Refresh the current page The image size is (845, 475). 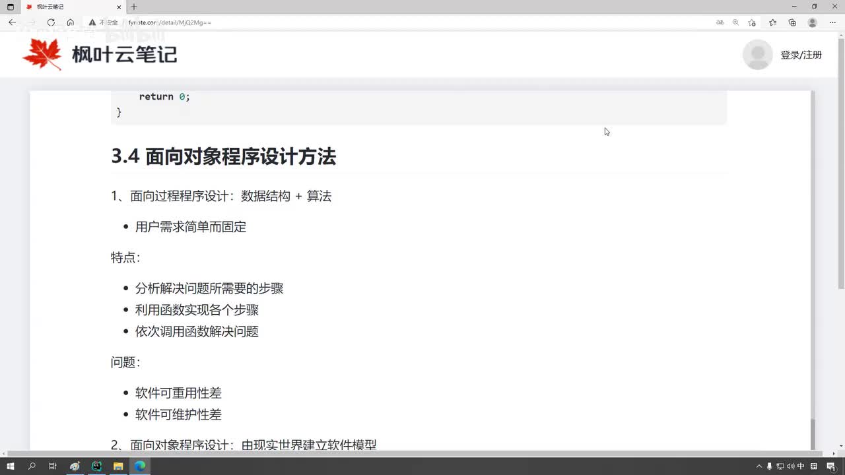coord(51,22)
